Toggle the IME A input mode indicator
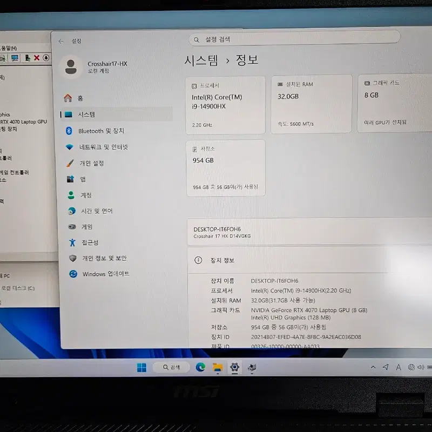Screen dimensions: 432x432 coord(399,367)
